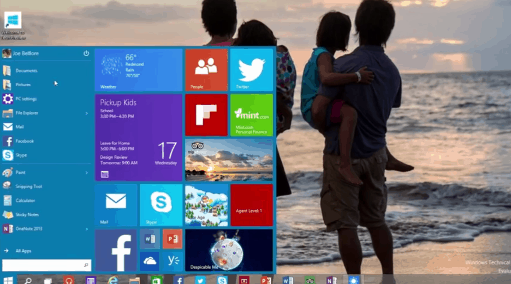Image resolution: width=511 pixels, height=284 pixels.
Task: Switch to Twitter on the taskbar
Action: [x=200, y=280]
